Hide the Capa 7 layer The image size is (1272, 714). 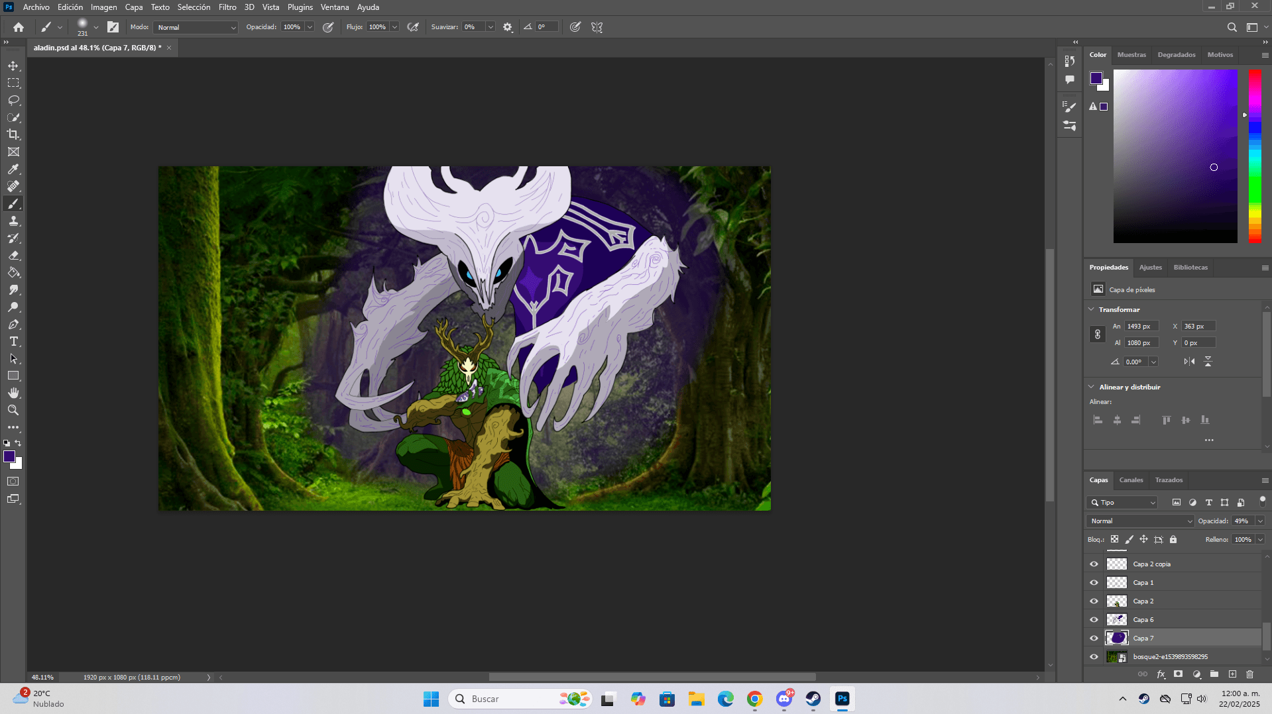point(1094,638)
